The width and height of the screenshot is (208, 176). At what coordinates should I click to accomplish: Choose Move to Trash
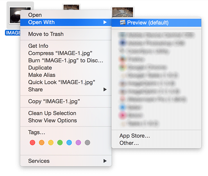[x=66, y=34]
